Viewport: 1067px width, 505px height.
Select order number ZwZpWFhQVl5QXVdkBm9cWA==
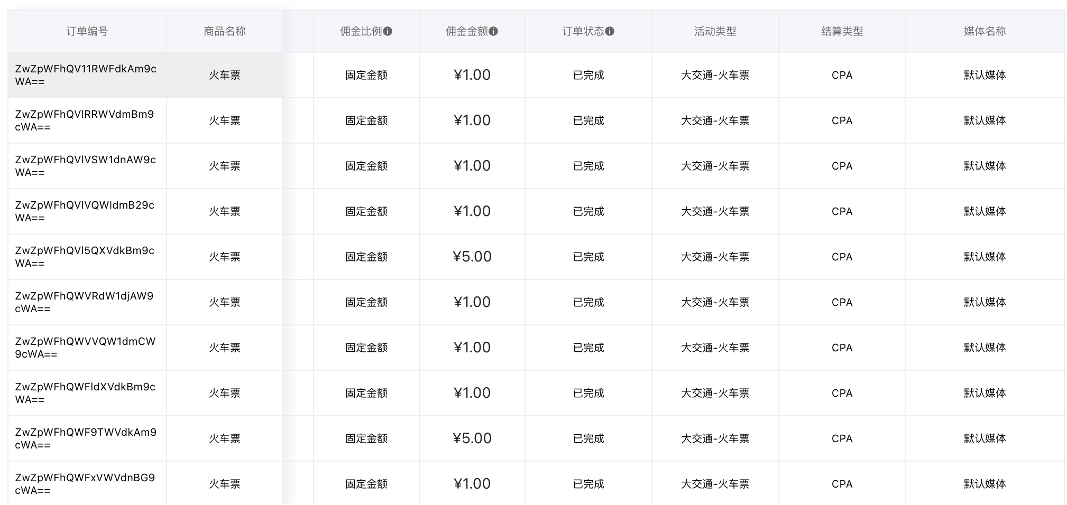pos(85,257)
